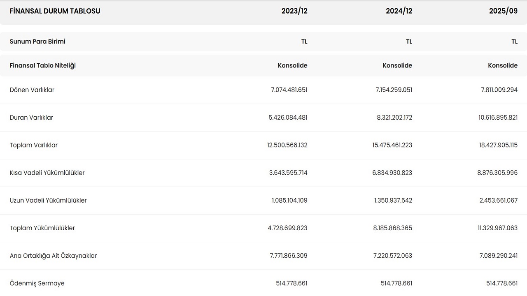527x296 pixels.
Task: Select the Ana Ortaklığa Ait Özkaynaklar label
Action: coord(54,256)
